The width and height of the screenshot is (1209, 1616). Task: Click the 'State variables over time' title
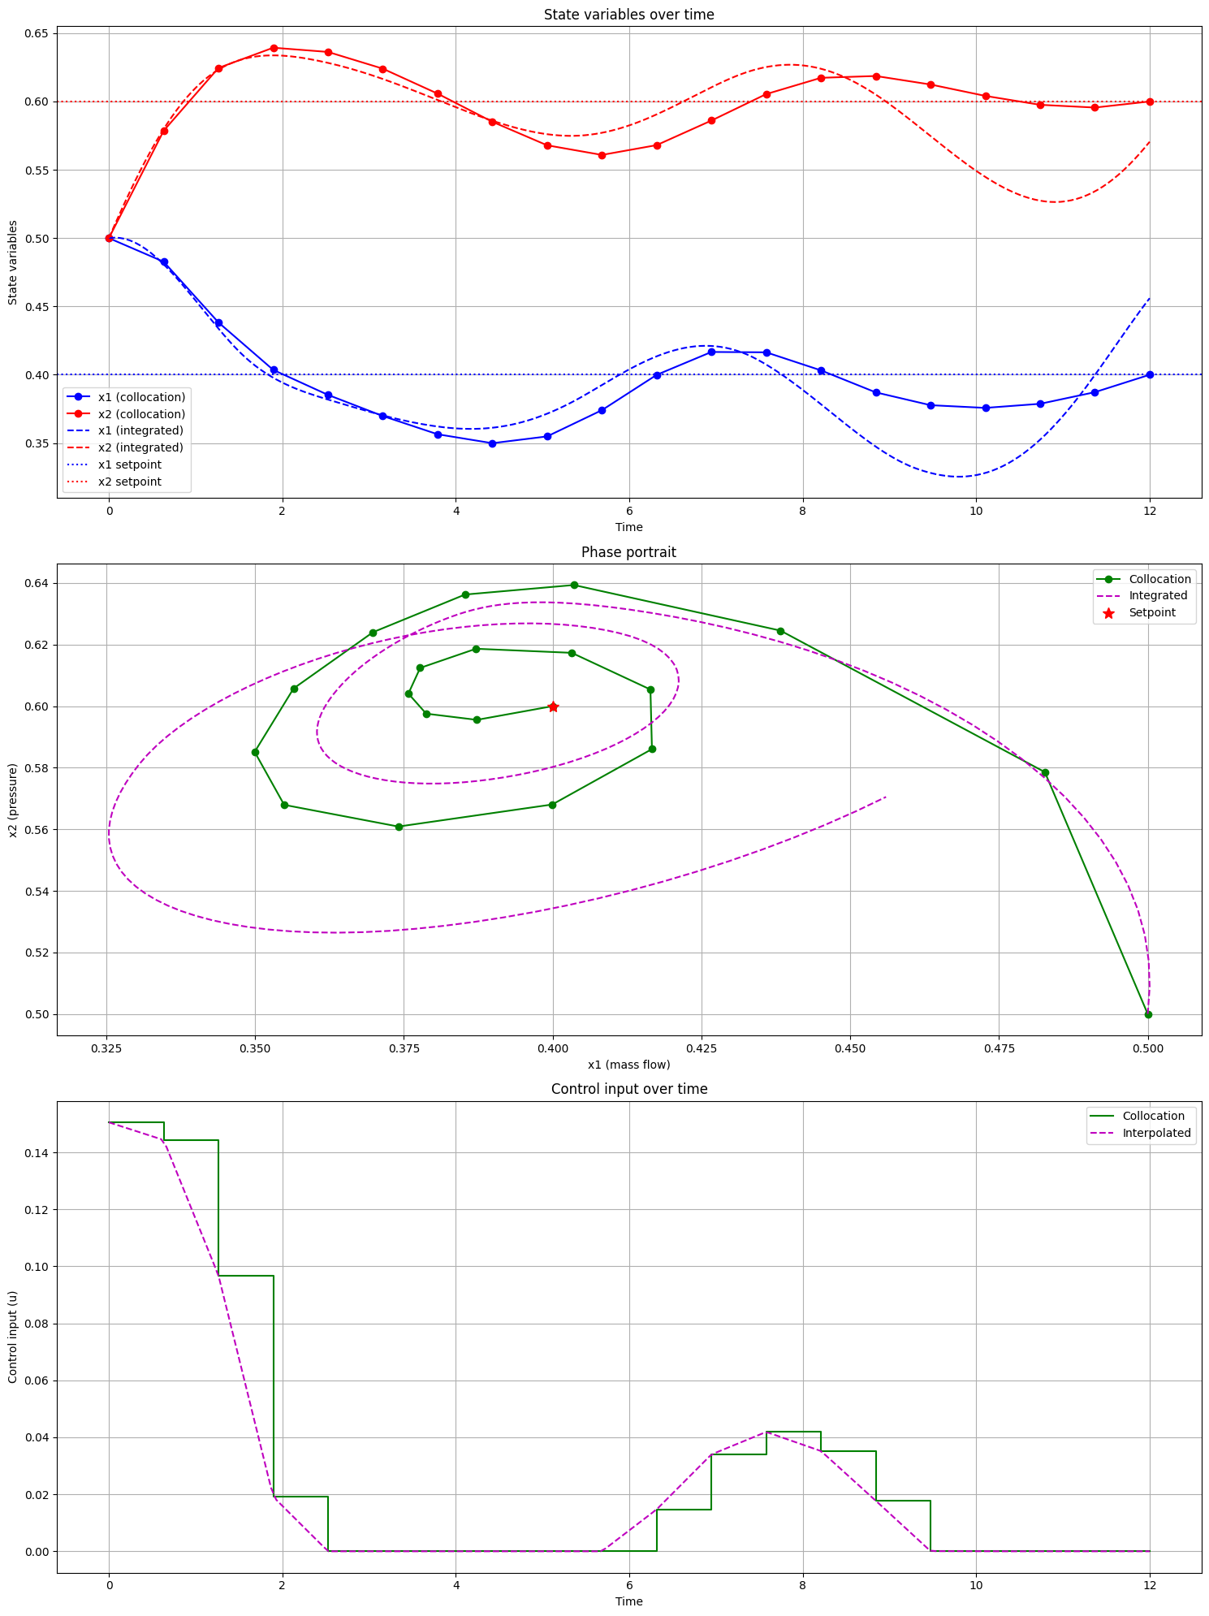628,15
